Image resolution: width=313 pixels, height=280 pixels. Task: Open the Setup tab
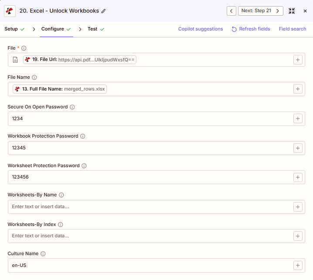coord(14,29)
